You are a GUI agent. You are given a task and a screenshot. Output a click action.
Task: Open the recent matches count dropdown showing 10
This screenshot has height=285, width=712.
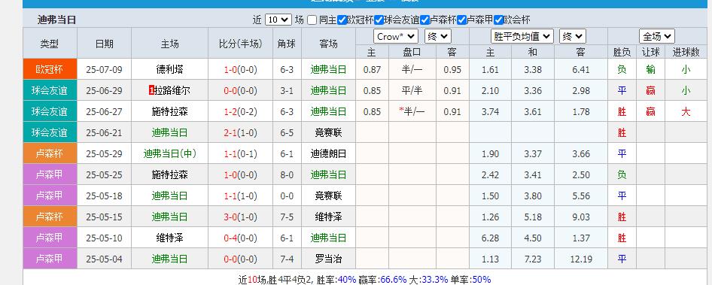pos(278,20)
